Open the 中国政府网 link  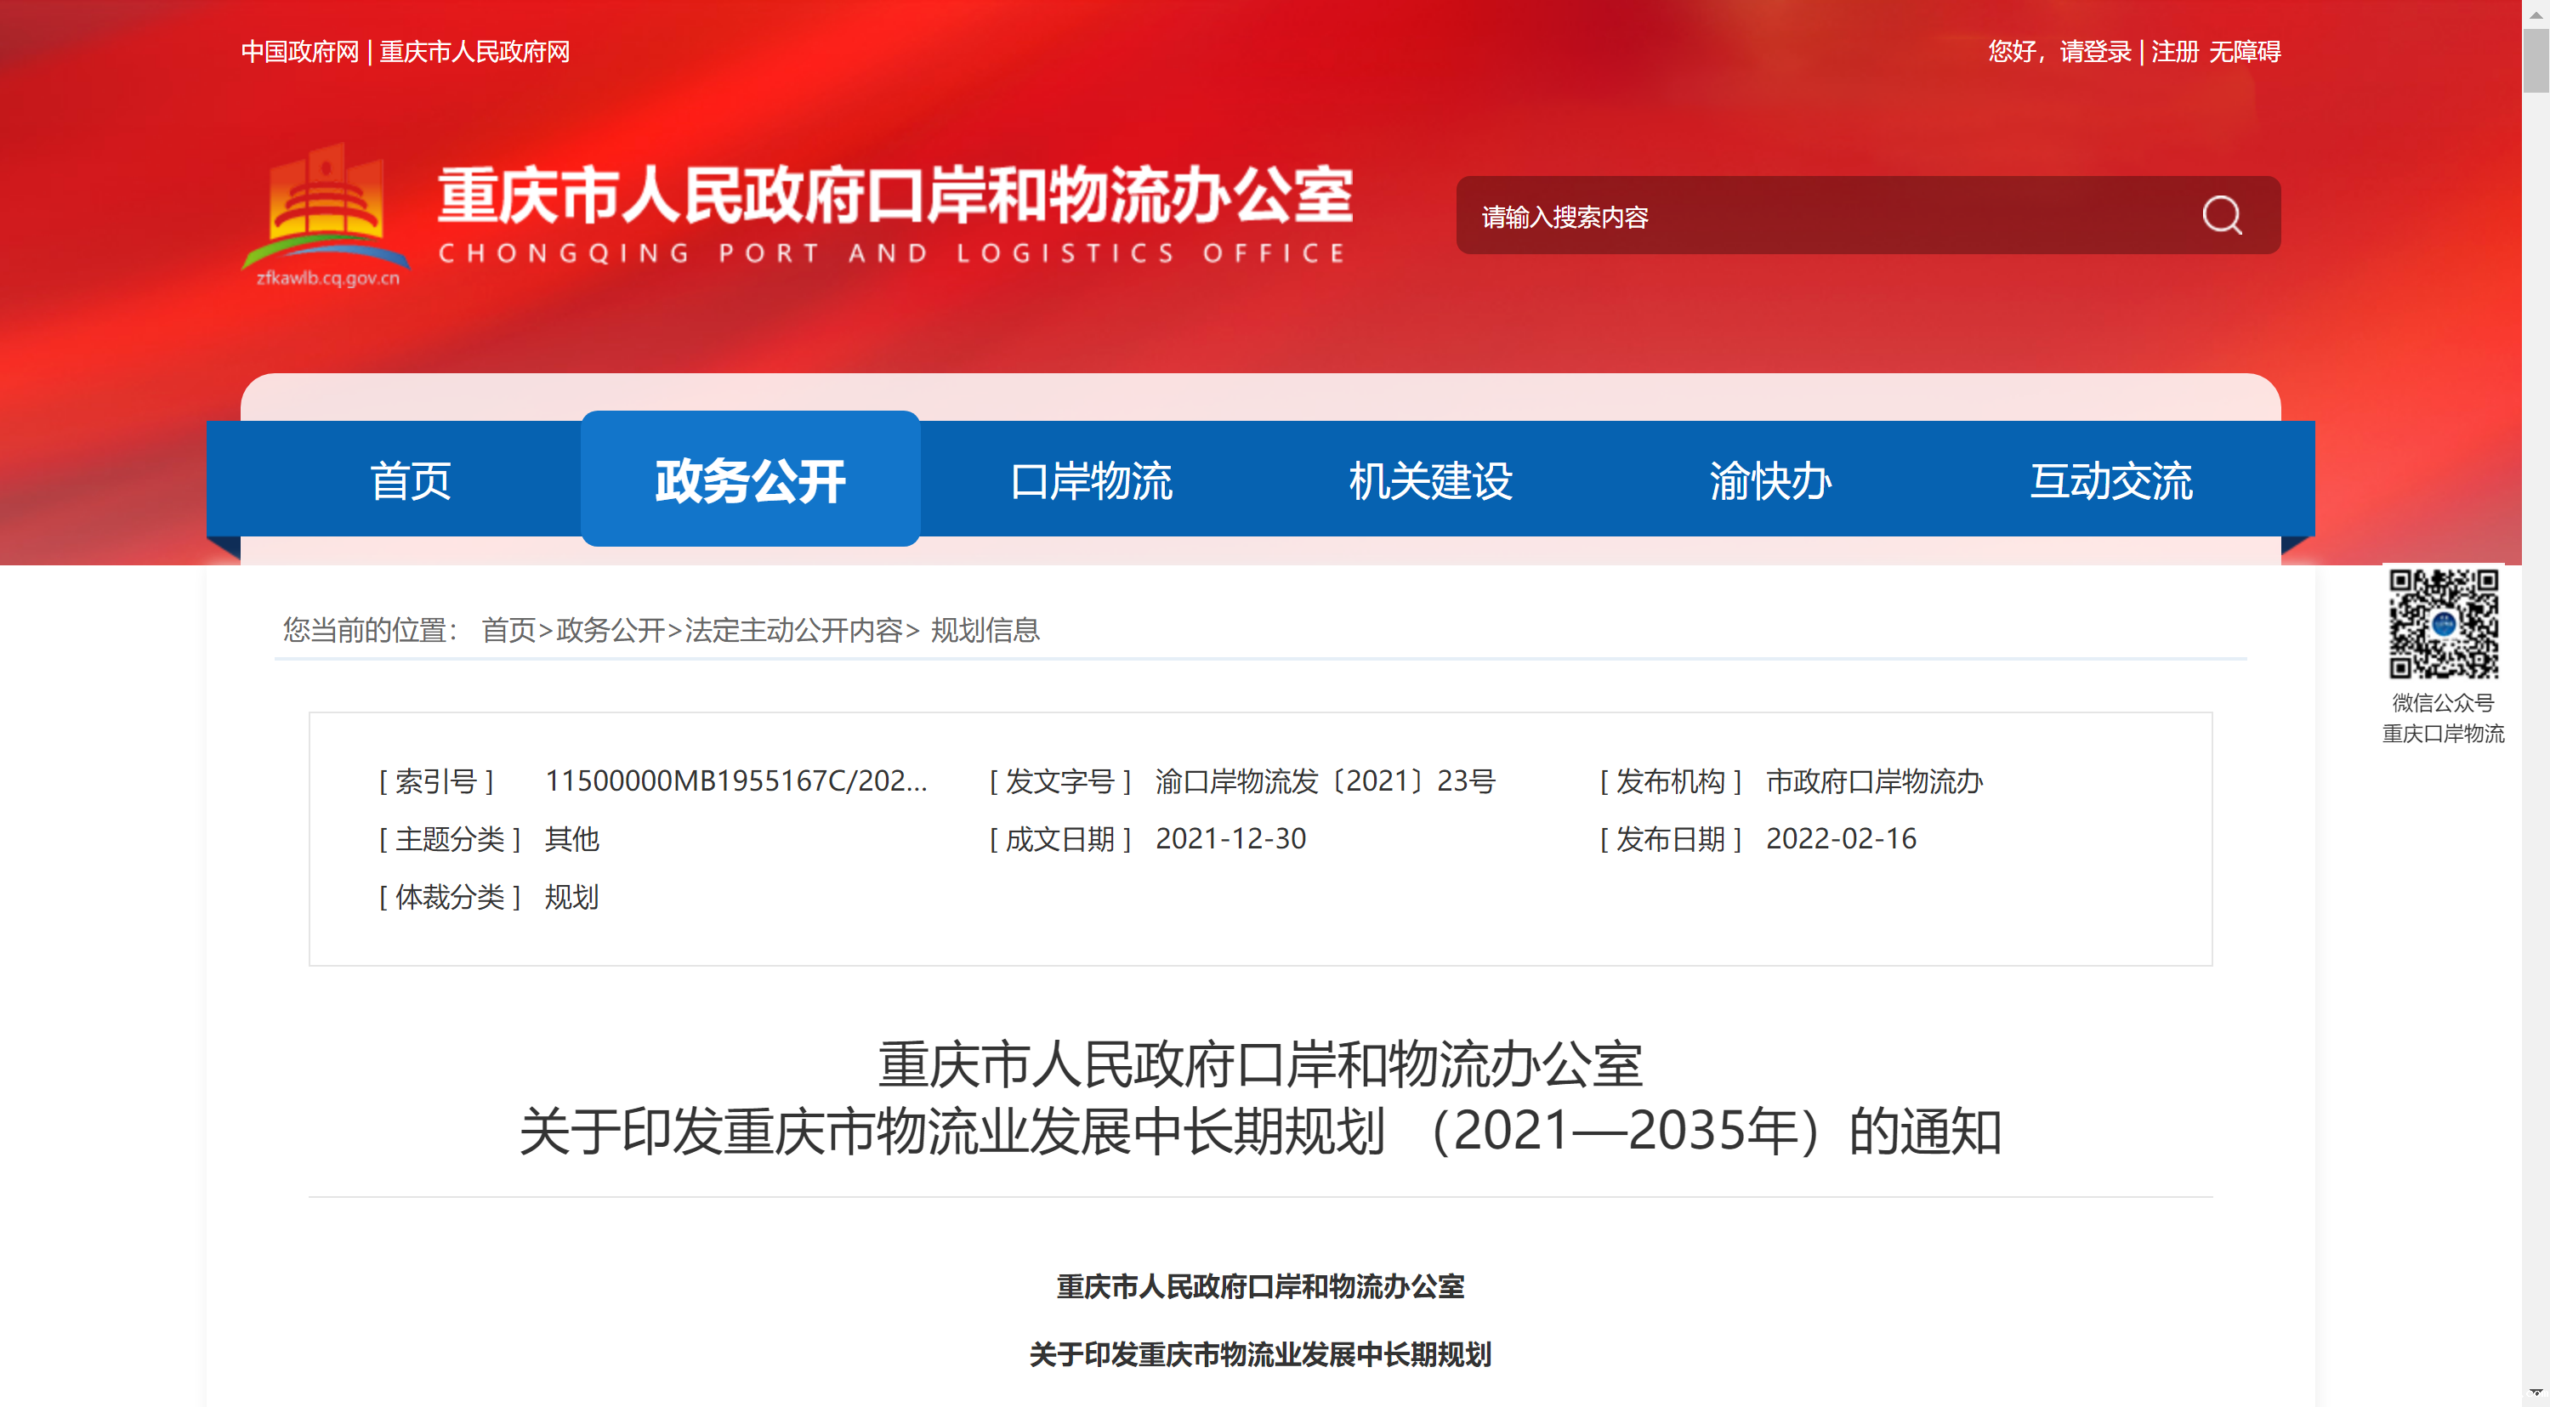[x=300, y=52]
